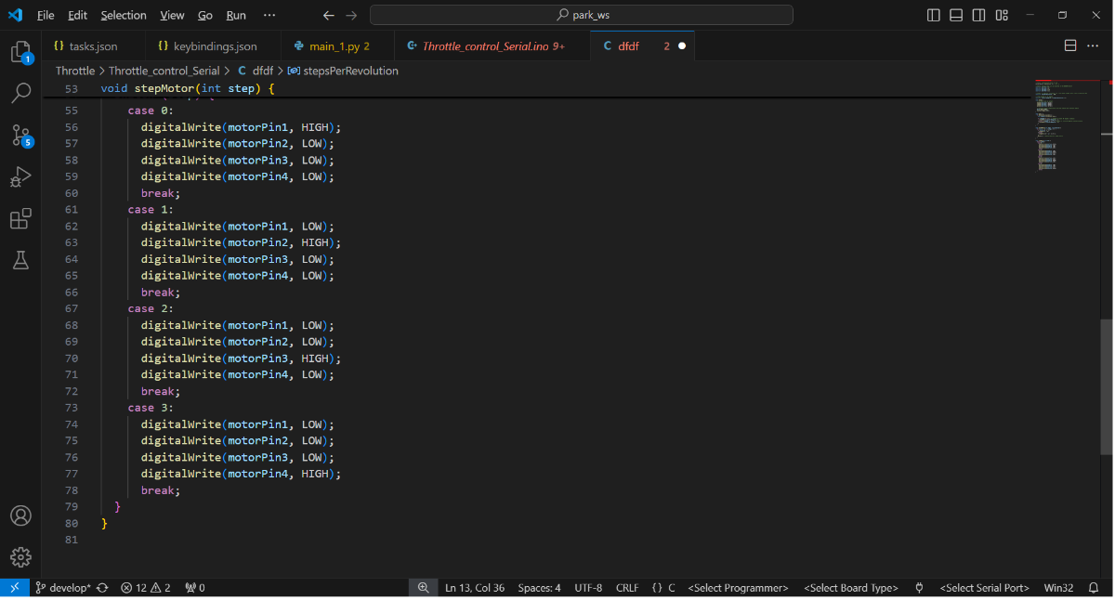Screen dimensions: 1115x600
Task: Open the Extensions view icon
Action: click(x=20, y=219)
